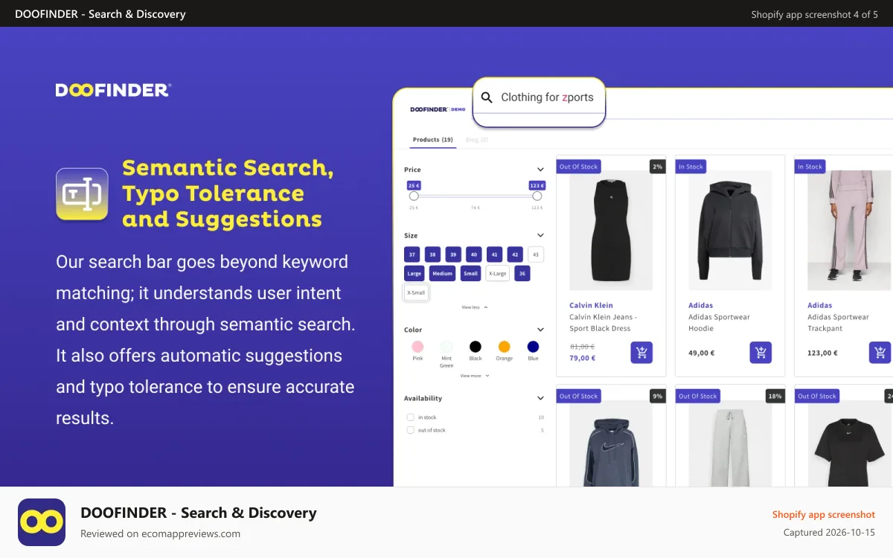Open the Calvin Klein brand link

(591, 305)
